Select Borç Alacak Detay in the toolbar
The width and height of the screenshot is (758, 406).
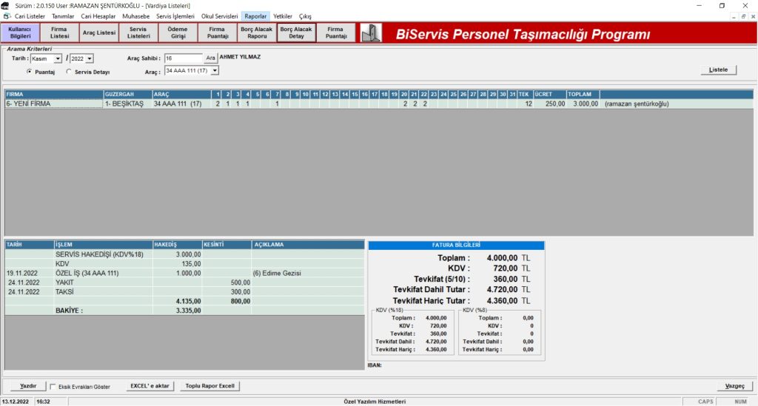(x=295, y=33)
